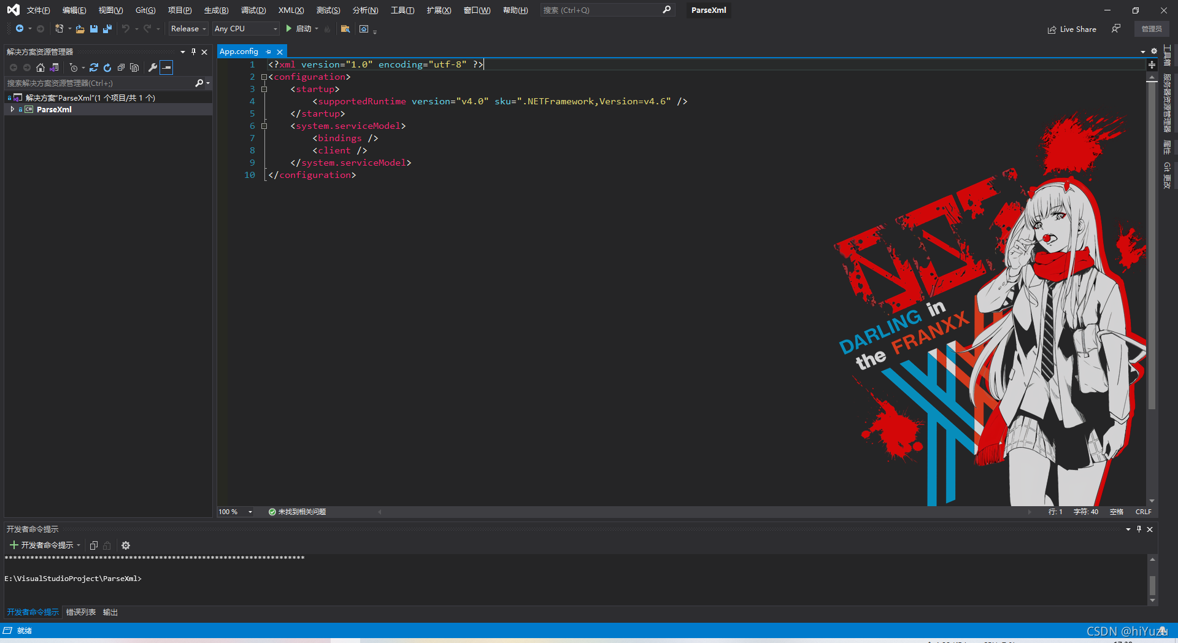Open the editor open-documents list dropdown arrow
The width and height of the screenshot is (1178, 643).
point(1143,52)
